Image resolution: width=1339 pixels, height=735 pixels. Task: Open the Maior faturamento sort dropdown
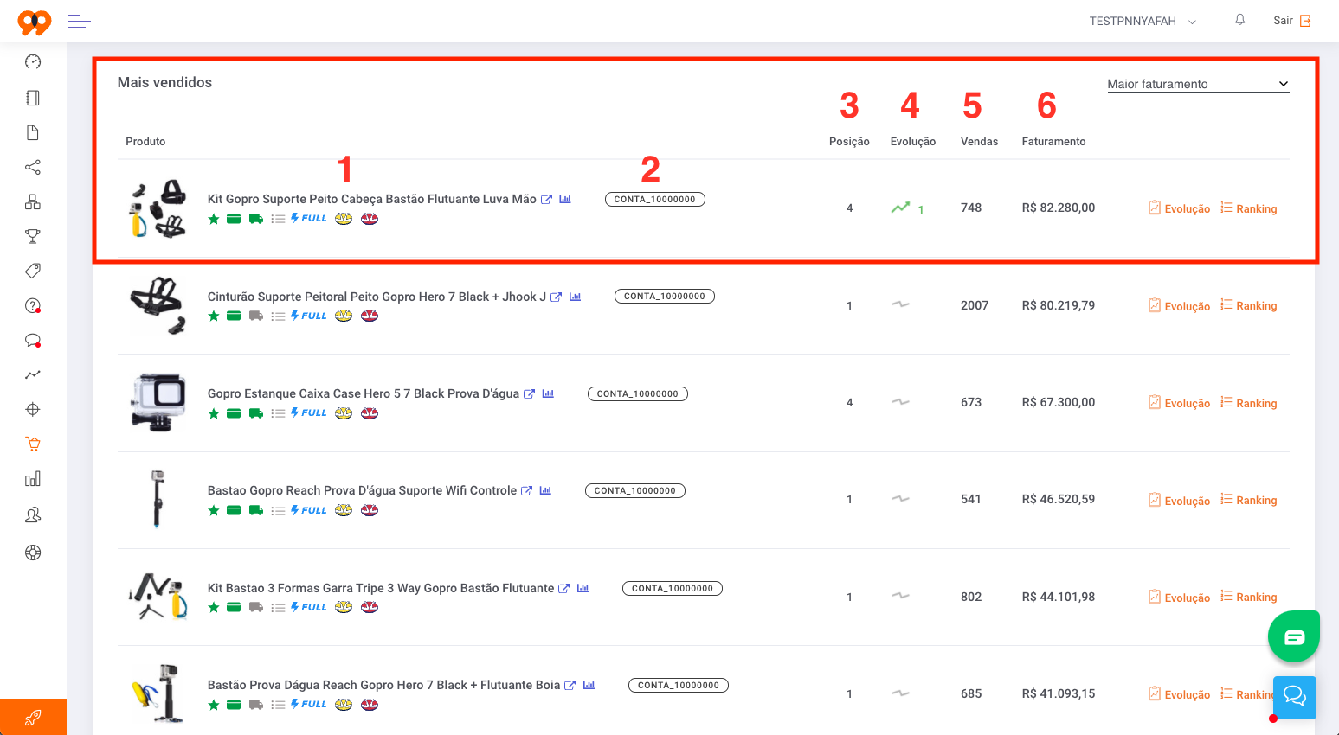coord(1198,84)
